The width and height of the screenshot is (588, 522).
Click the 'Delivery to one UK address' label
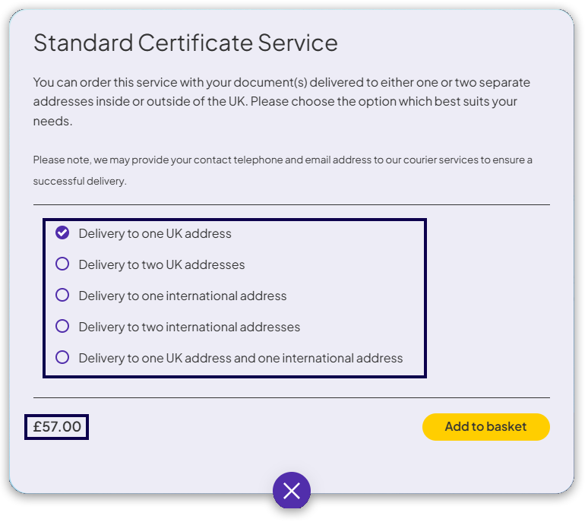pyautogui.click(x=155, y=234)
